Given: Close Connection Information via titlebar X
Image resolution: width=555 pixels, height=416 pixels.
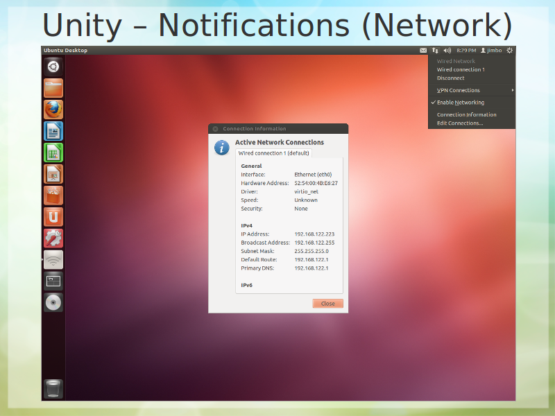Looking at the screenshot, I should 215,129.
